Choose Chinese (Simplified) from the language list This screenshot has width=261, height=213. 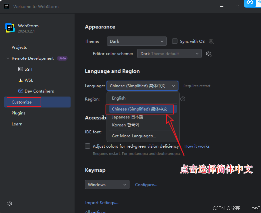point(143,109)
